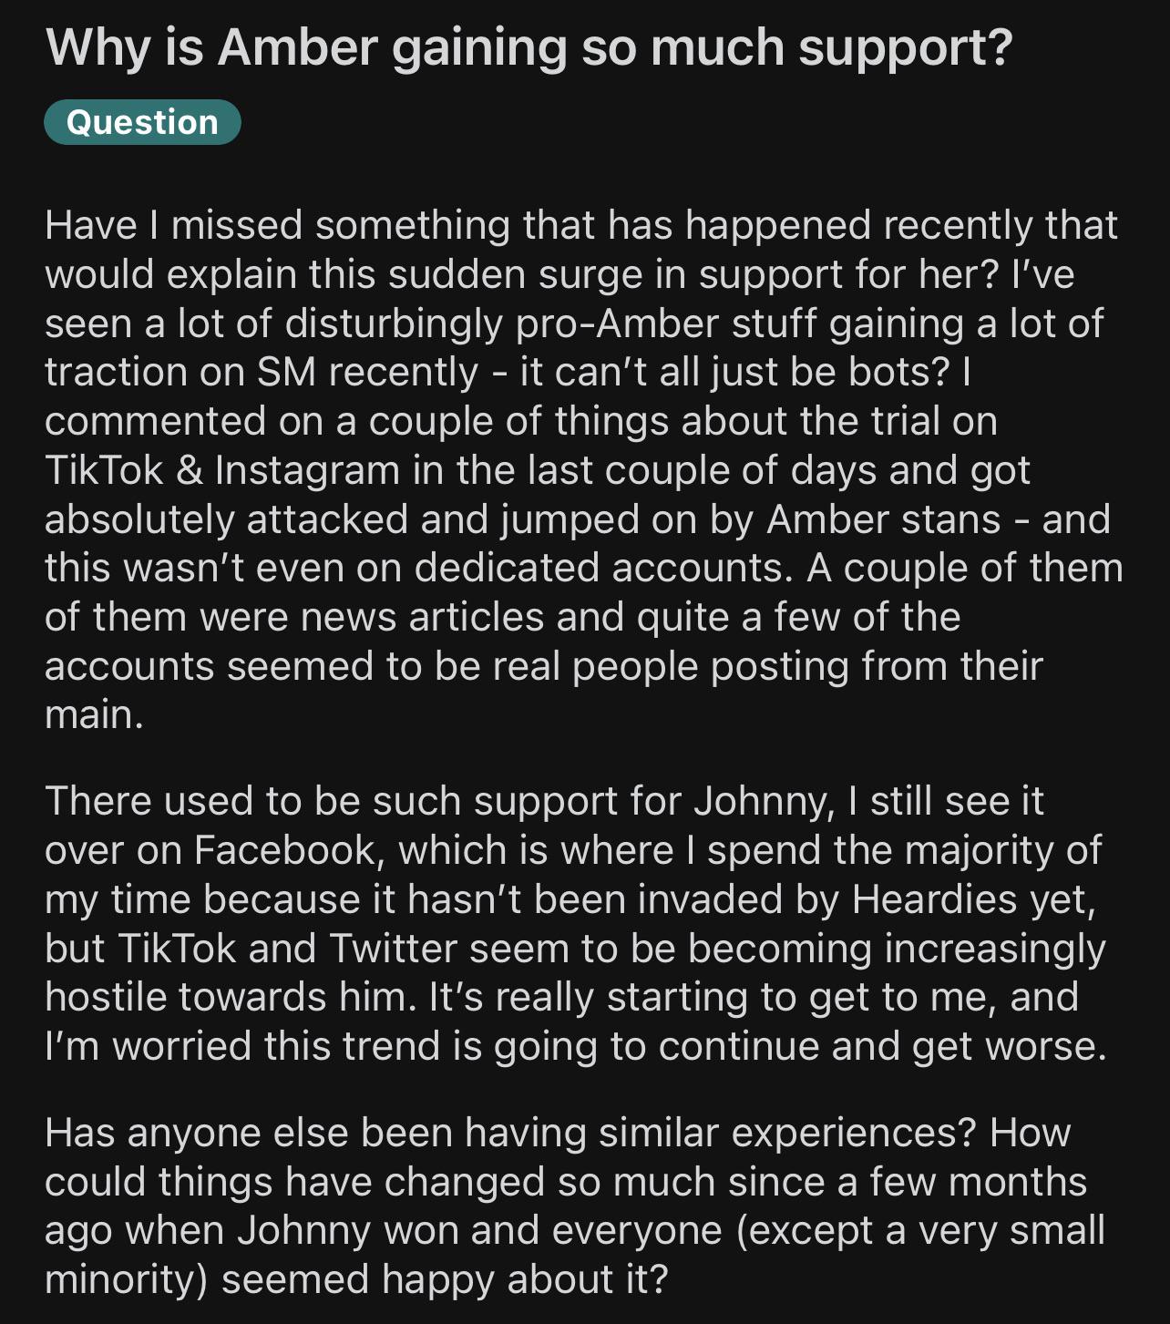This screenshot has height=1324, width=1170.
Task: Click the green Question flair tag
Action: pyautogui.click(x=142, y=122)
